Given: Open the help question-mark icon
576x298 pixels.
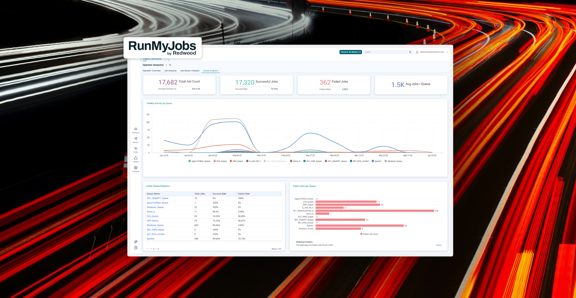Looking at the screenshot, I should [136, 248].
